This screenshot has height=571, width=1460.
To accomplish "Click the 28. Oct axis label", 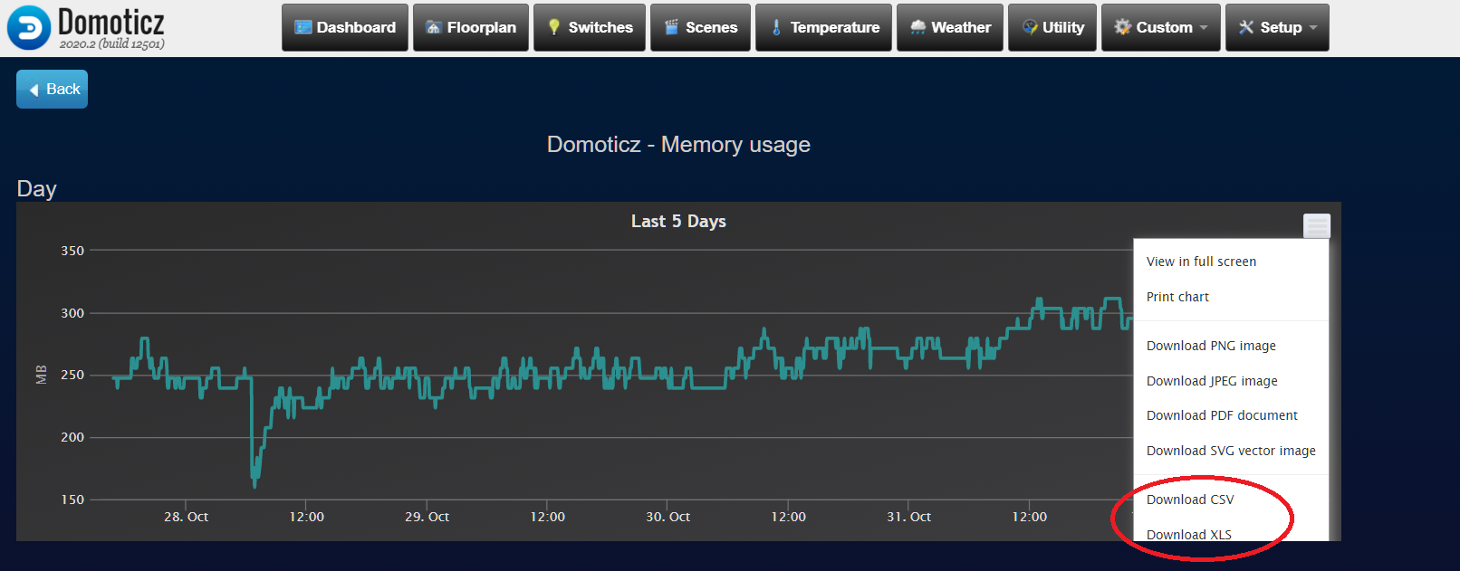I will coord(186,517).
